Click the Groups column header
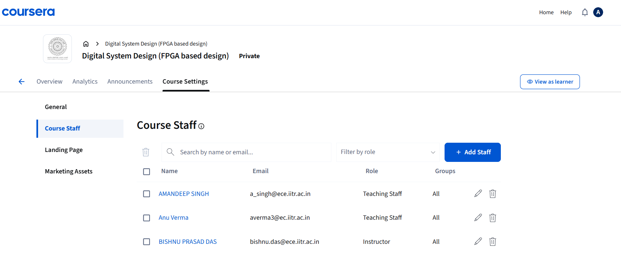The width and height of the screenshot is (621, 260). (x=445, y=171)
